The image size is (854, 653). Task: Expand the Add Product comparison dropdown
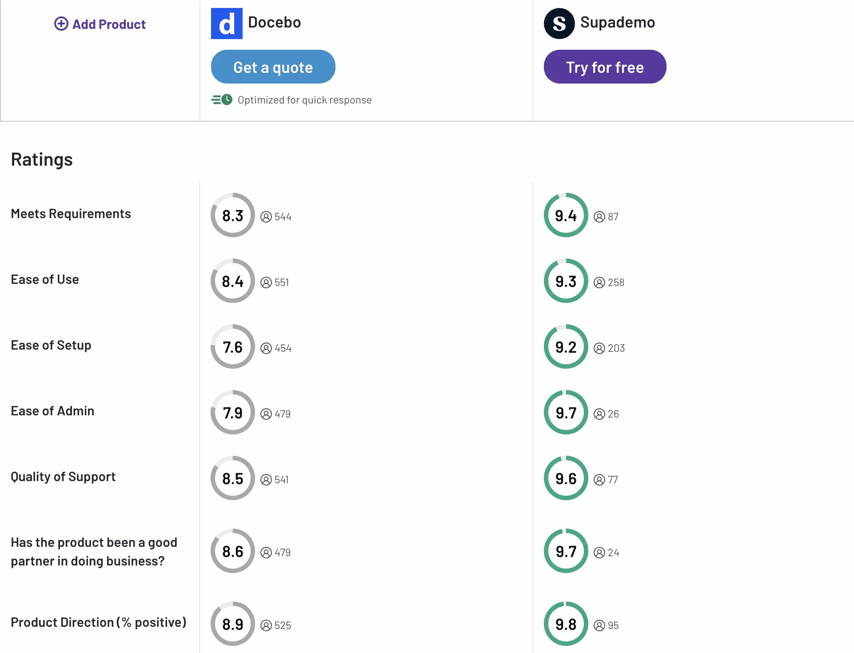[x=100, y=24]
